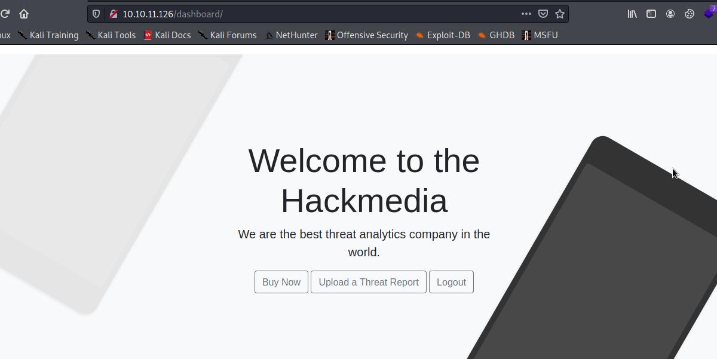Screen dimensions: 717x359
Task: Open page actions three-dot menu
Action: 526,14
